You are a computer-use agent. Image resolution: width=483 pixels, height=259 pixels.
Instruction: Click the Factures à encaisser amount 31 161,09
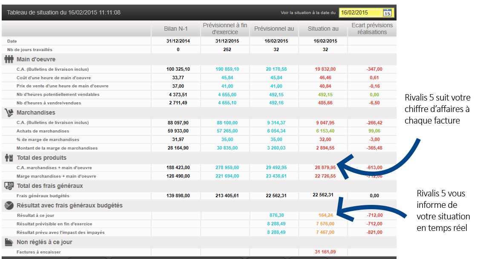point(325,252)
